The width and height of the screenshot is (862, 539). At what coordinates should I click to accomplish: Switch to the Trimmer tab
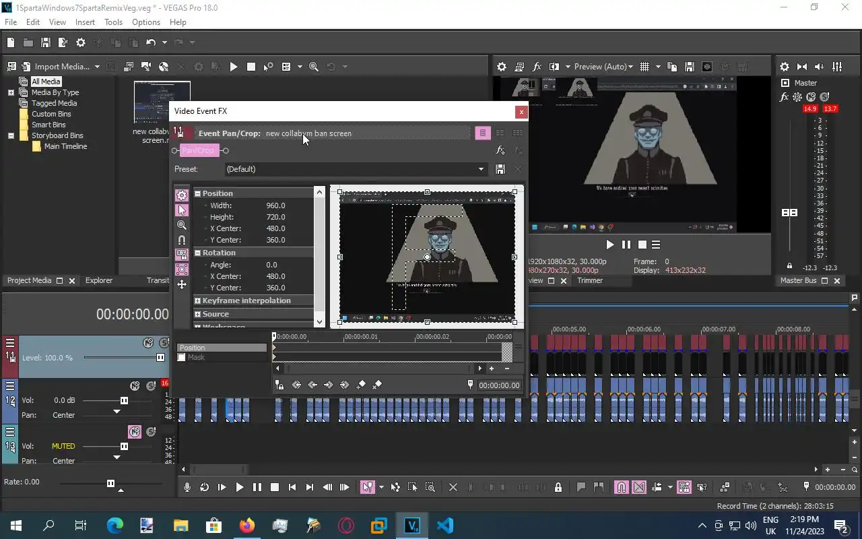tap(590, 280)
